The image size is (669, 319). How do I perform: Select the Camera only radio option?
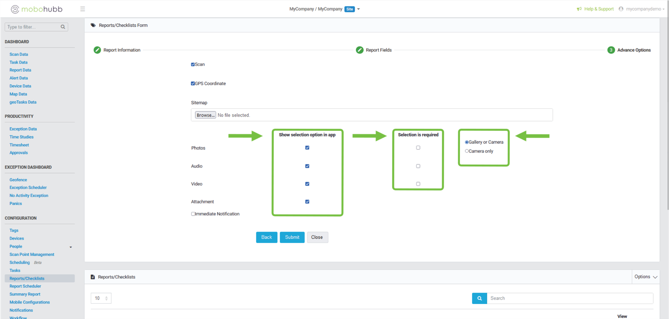(467, 151)
